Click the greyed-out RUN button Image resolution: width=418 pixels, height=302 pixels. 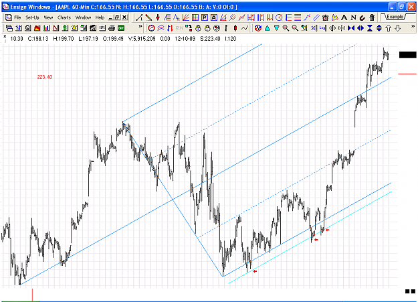pos(179,27)
